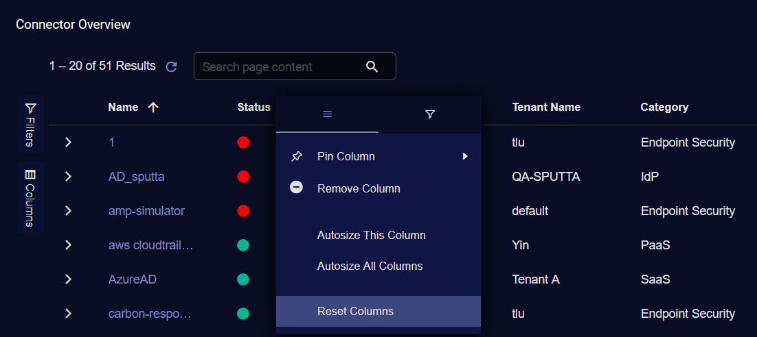Click the search magnifier icon

372,66
